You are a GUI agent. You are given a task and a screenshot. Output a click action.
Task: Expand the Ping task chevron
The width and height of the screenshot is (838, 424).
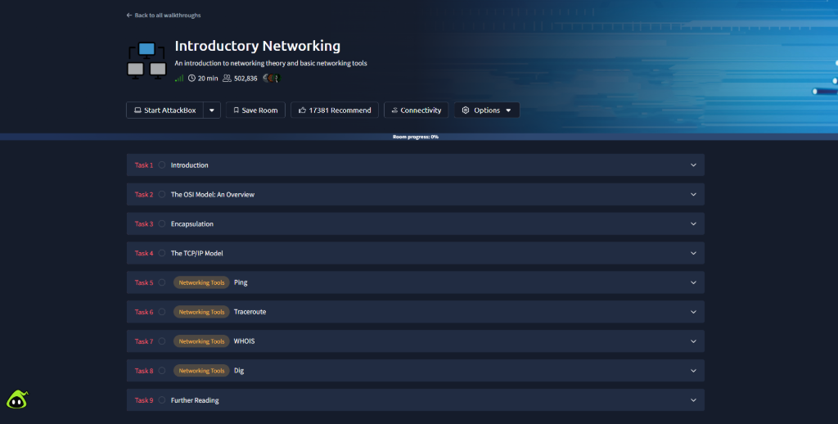(693, 283)
